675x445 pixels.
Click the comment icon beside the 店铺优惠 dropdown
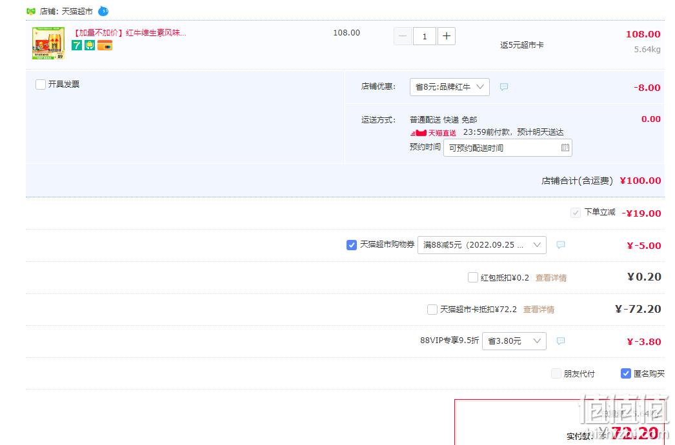click(503, 87)
